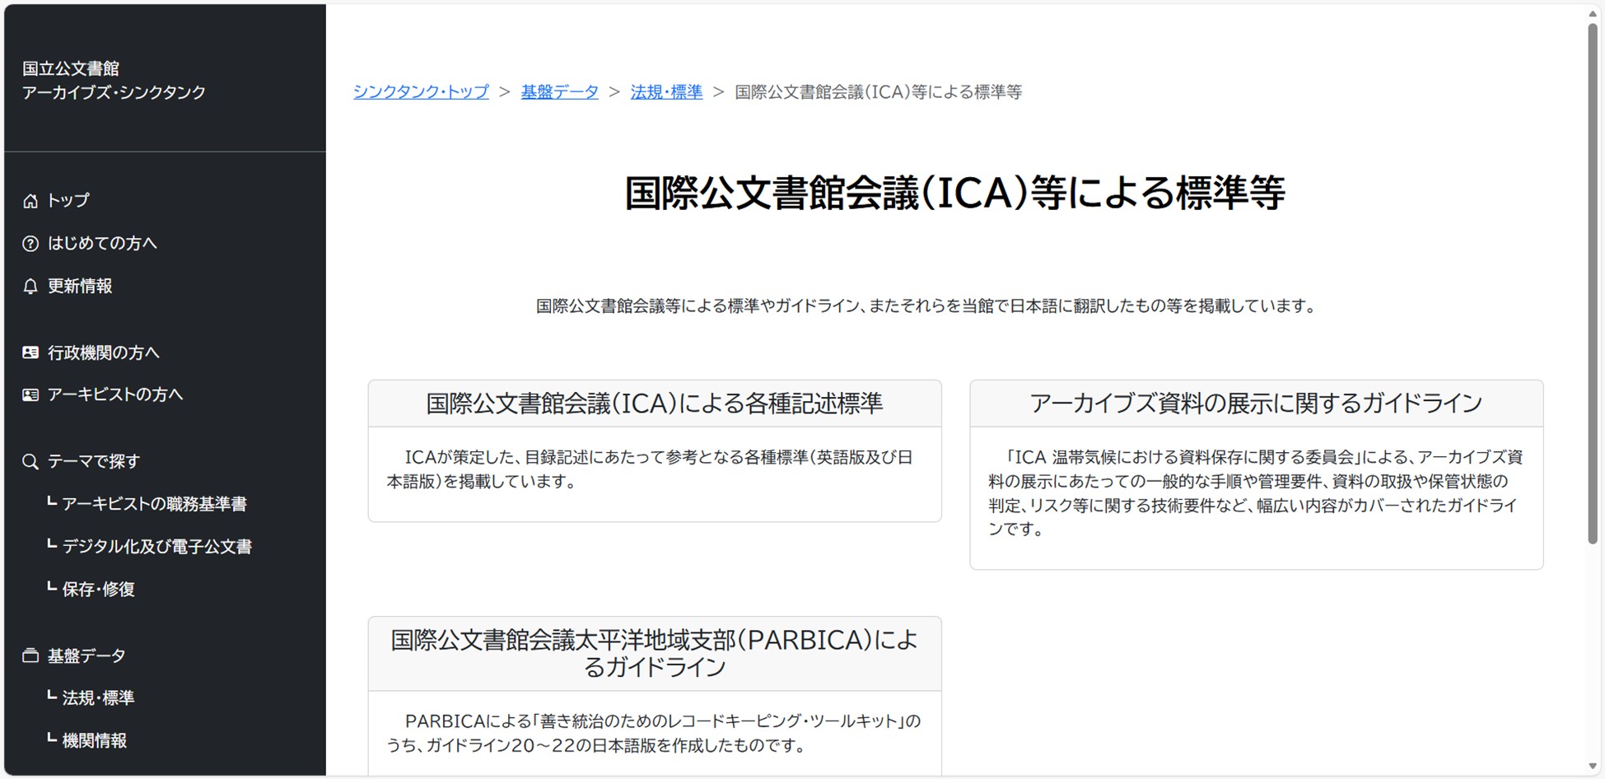Click the question mark icon for はじめての方へ
Screen dimensions: 1605x779
(x=30, y=244)
